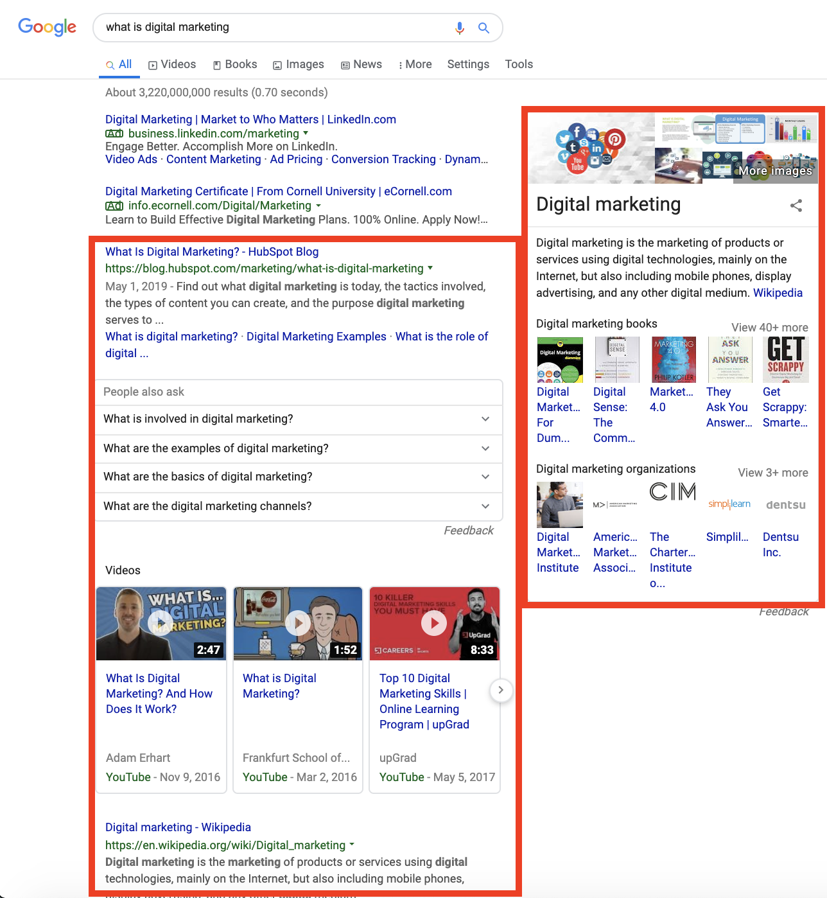Switch to the Images tab
Screen dimensions: 827x898
[x=299, y=64]
